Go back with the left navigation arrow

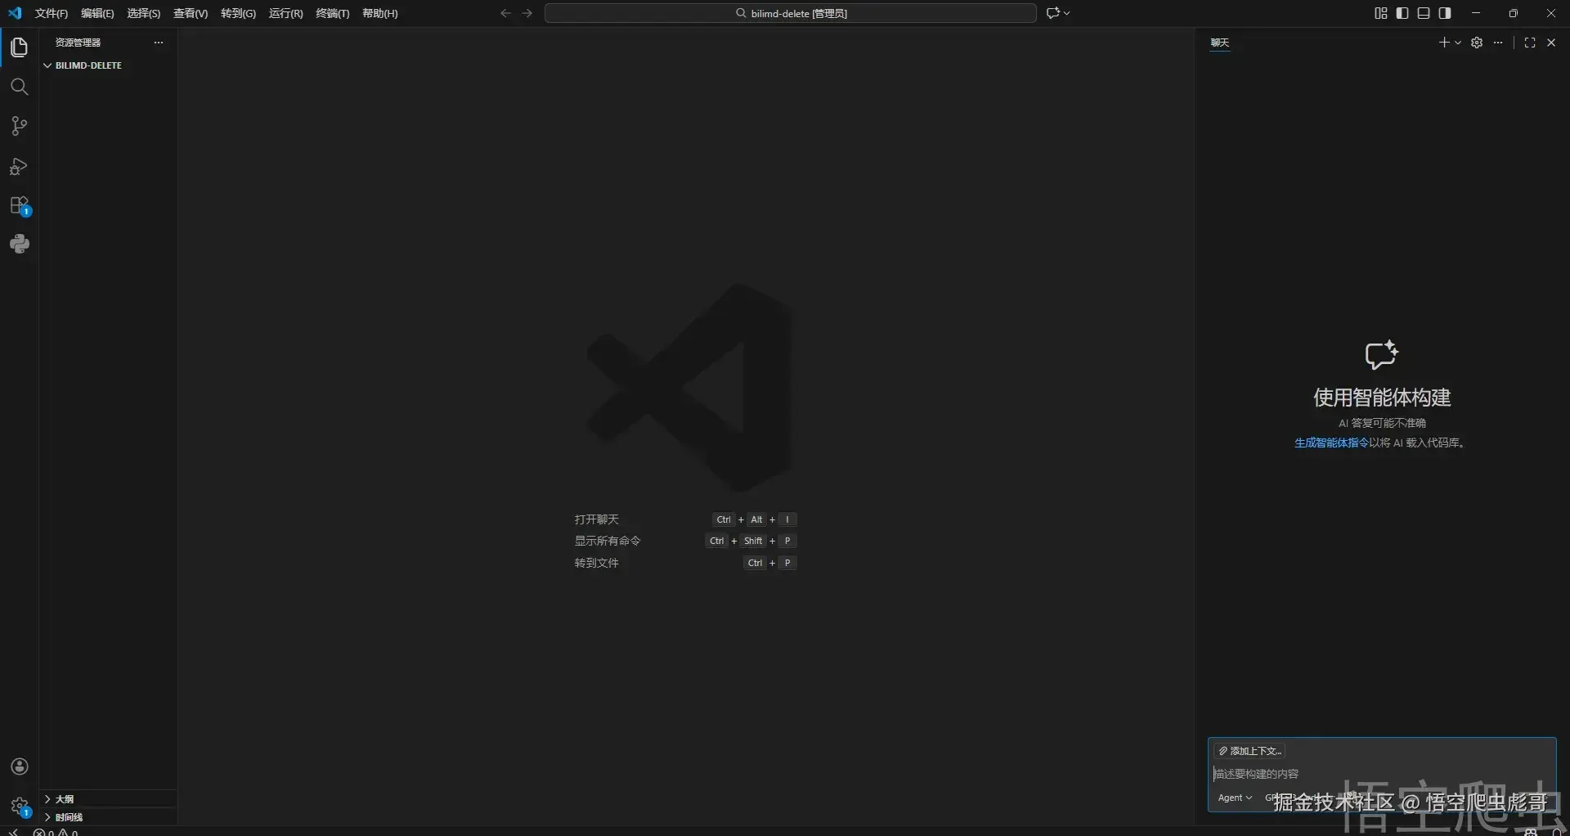point(505,13)
